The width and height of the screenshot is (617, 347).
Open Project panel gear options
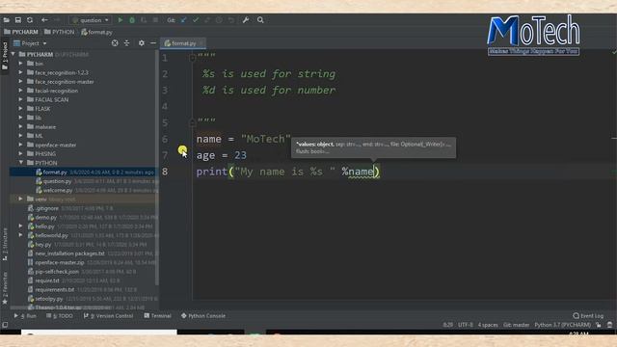coord(142,43)
